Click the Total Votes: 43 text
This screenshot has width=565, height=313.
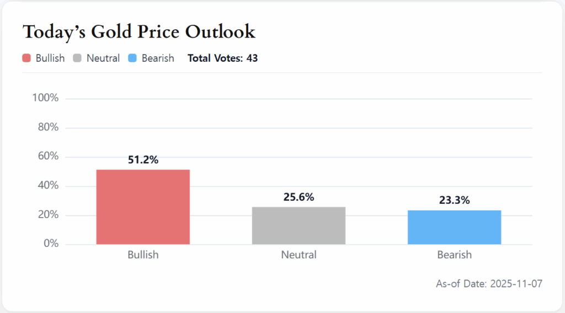(223, 58)
